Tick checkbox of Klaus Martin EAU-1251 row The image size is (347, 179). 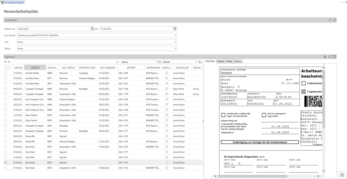[x=5, y=115]
